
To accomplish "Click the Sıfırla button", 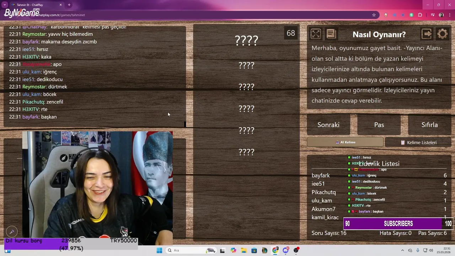I will coord(429,125).
